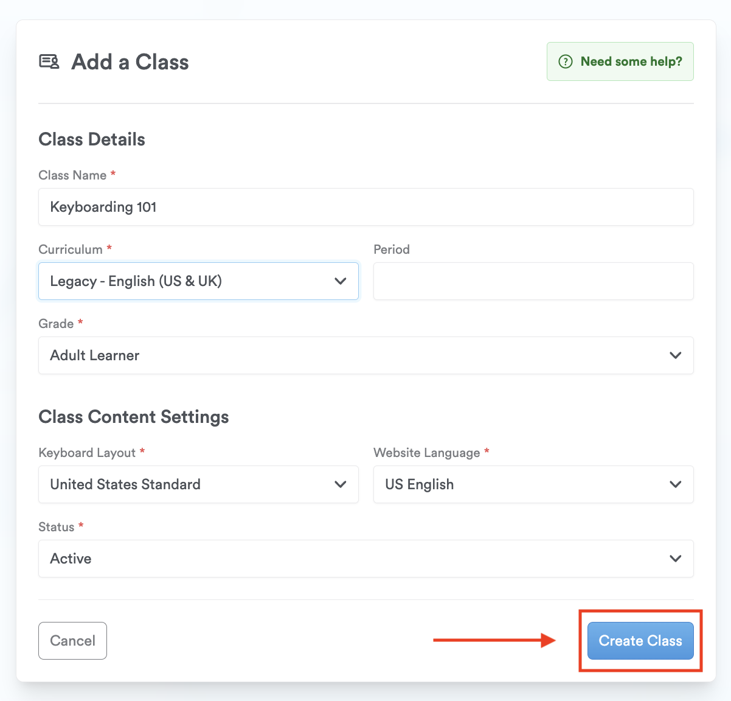Click the Keyboard Layout chevron arrow

(341, 484)
